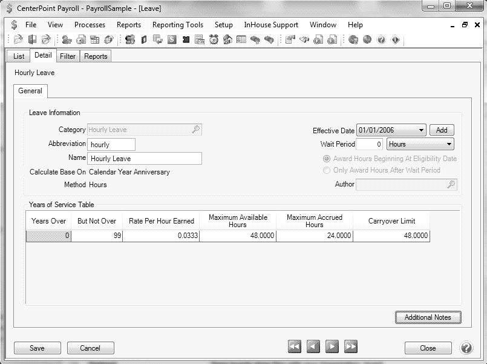Click the Add button beside Effective Date

442,130
